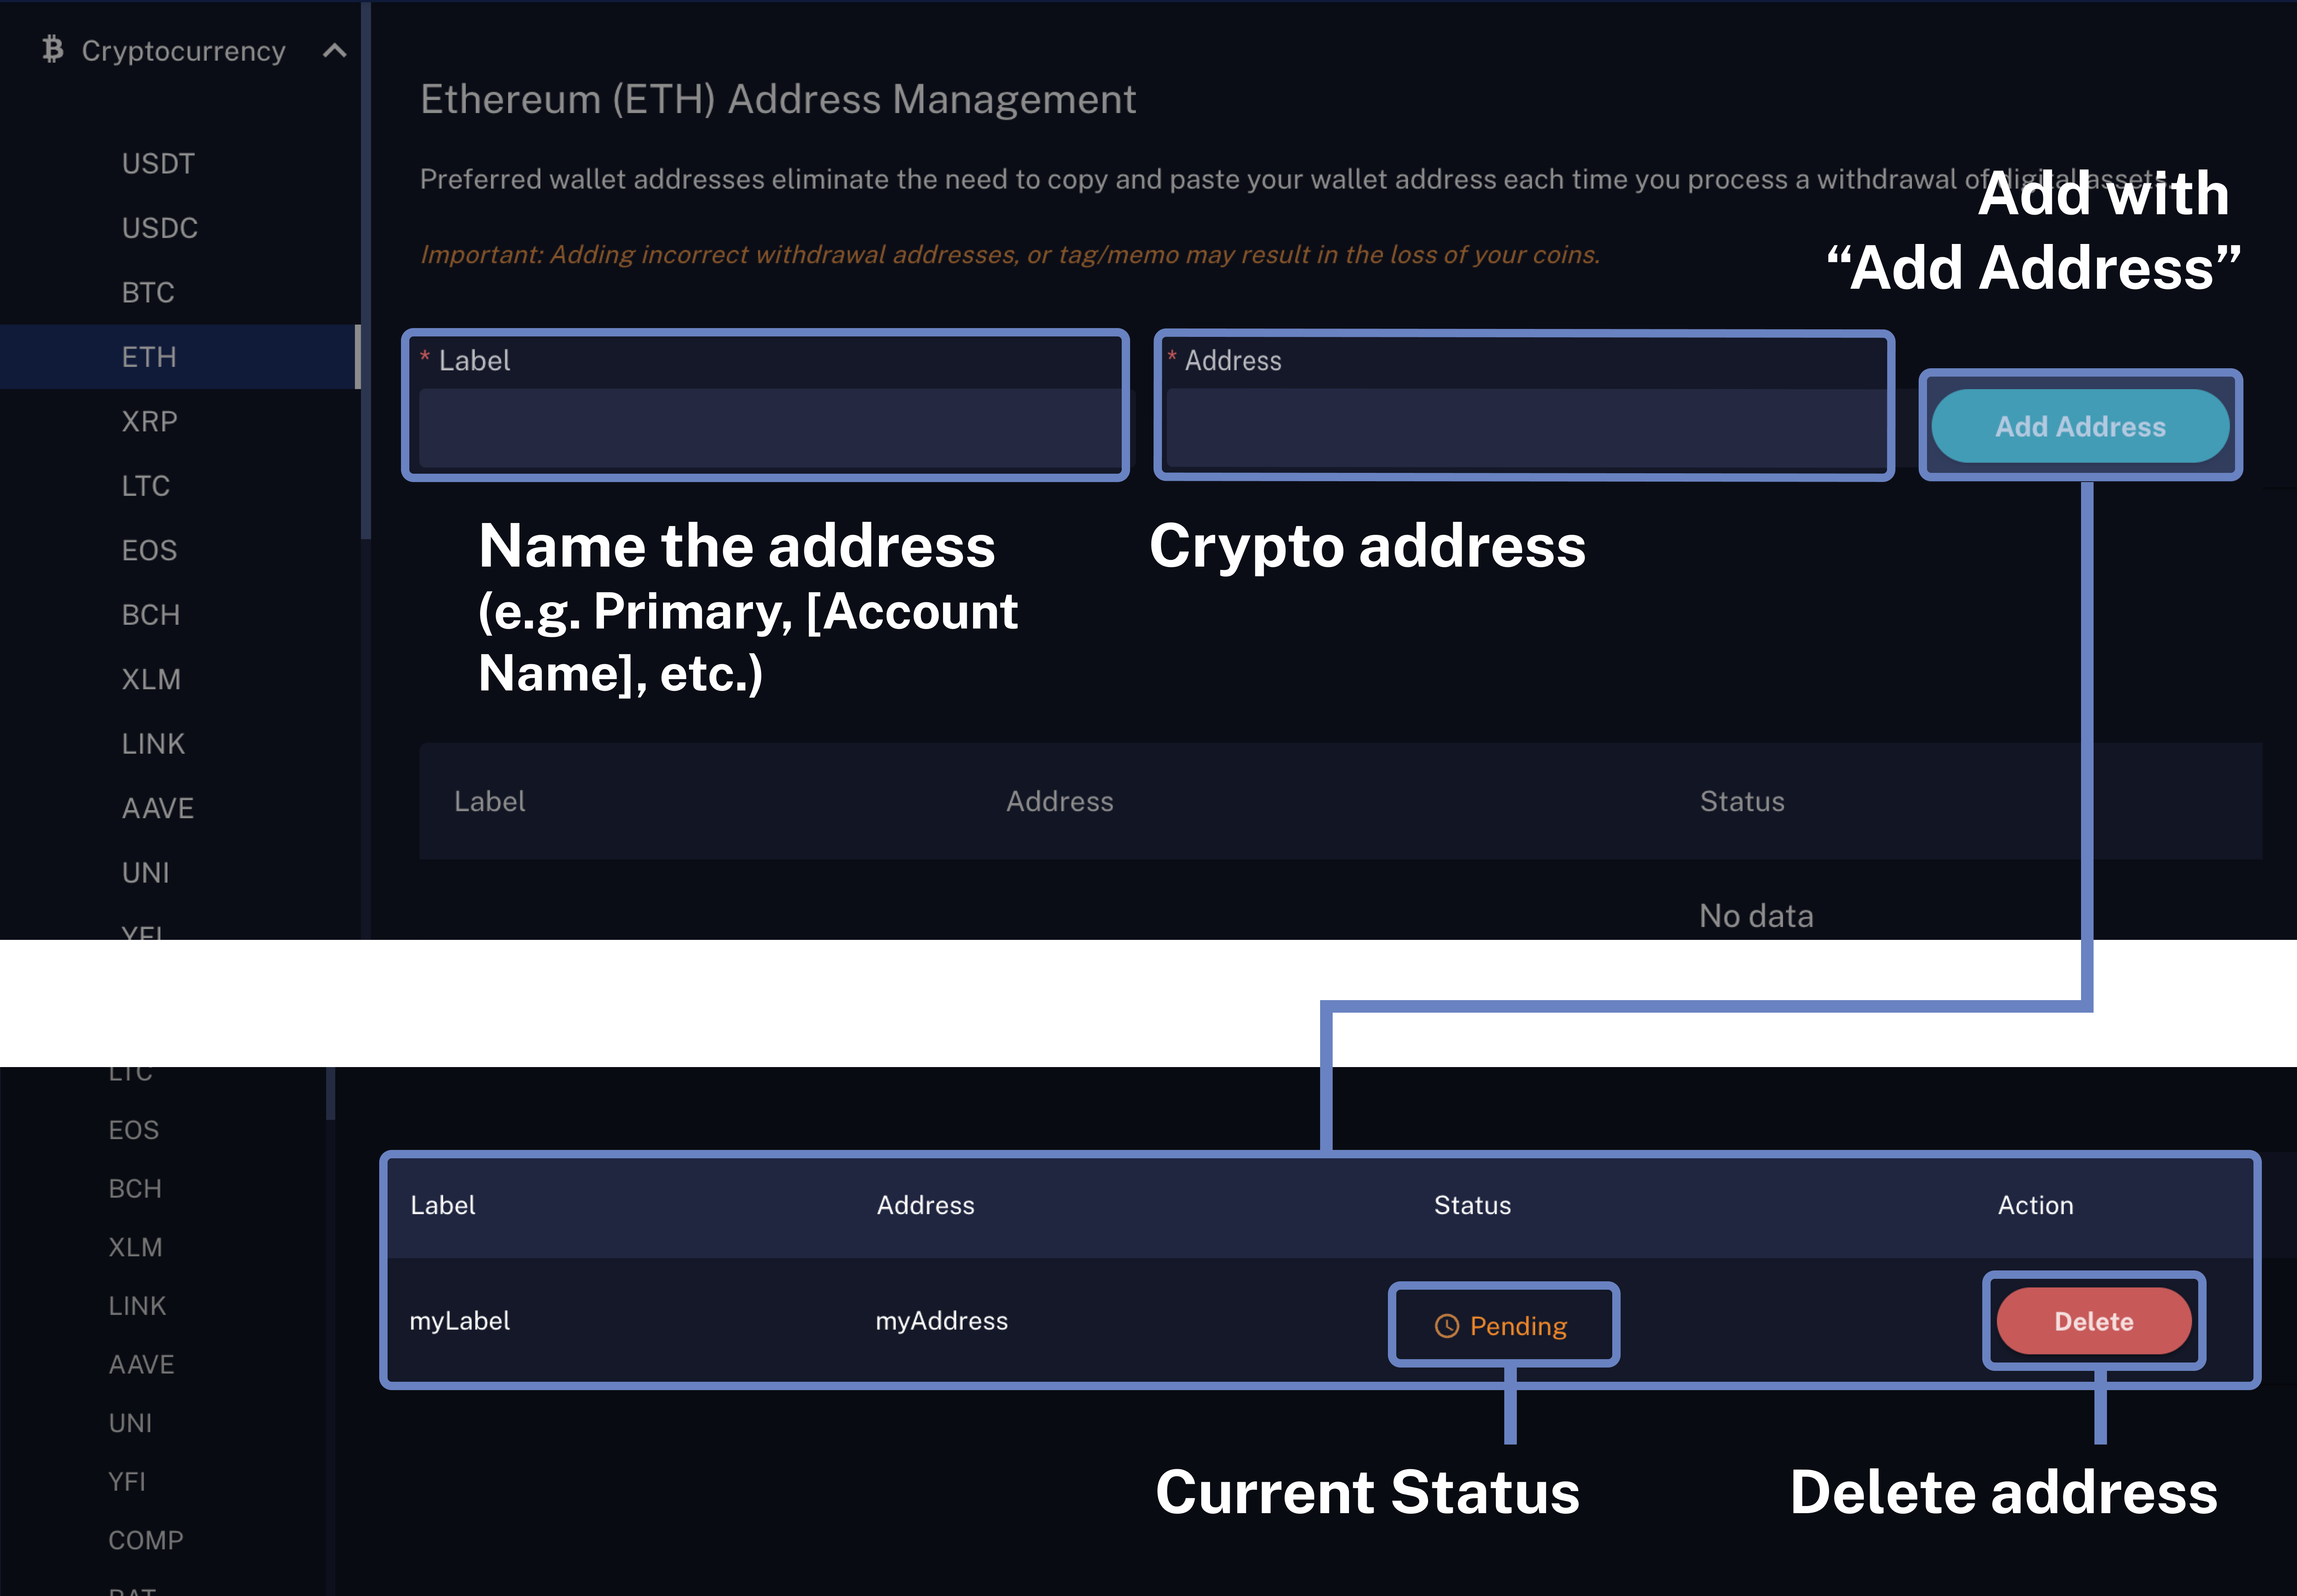Click the clock icon in Pending status
The height and width of the screenshot is (1596, 2297).
[1446, 1326]
